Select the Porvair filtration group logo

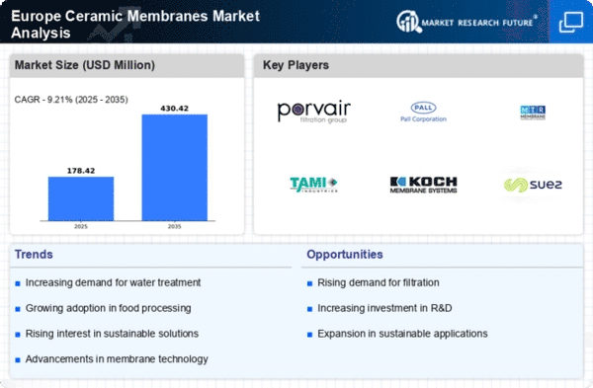click(x=314, y=112)
